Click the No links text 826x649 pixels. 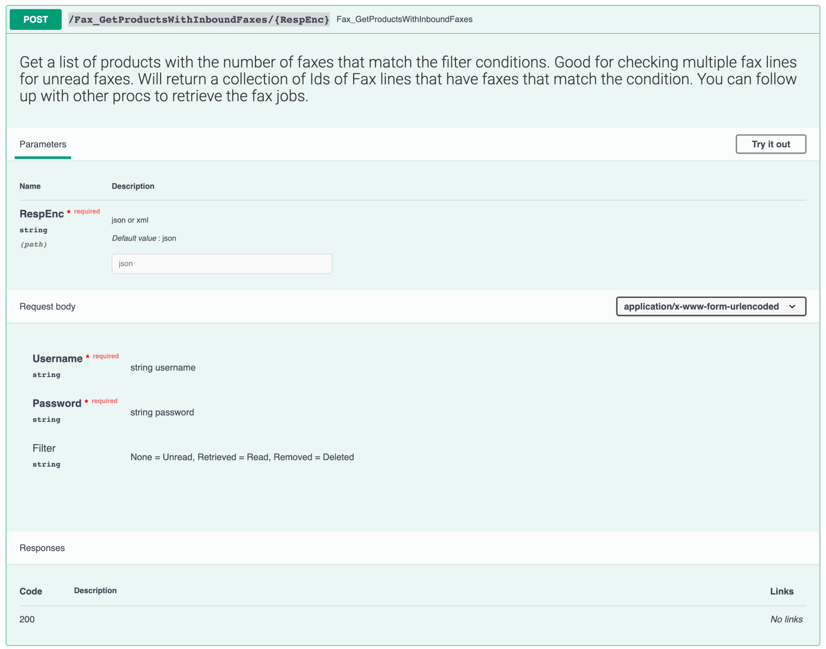point(786,619)
